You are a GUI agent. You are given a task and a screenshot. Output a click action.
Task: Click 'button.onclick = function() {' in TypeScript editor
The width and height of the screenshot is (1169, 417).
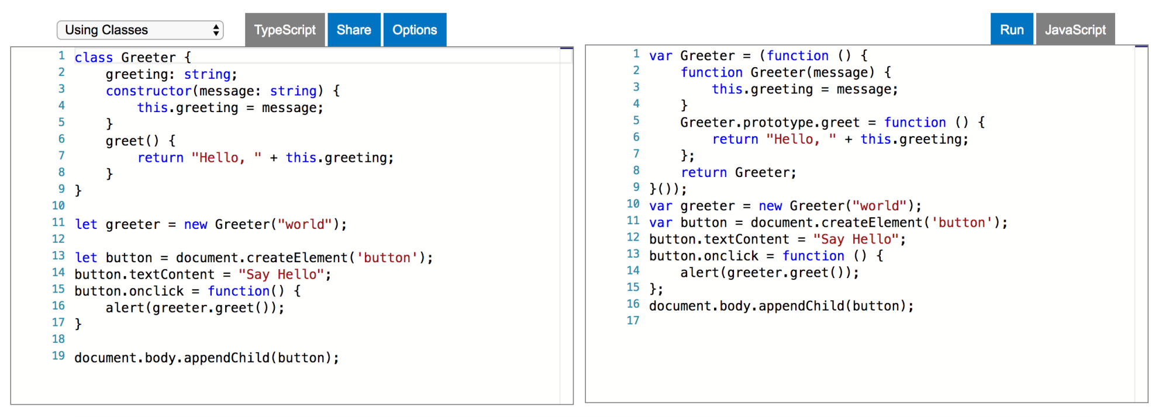(x=187, y=291)
